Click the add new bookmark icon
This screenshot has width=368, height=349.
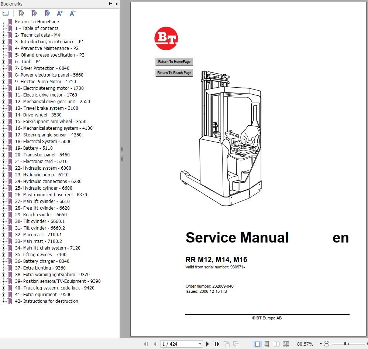click(34, 13)
